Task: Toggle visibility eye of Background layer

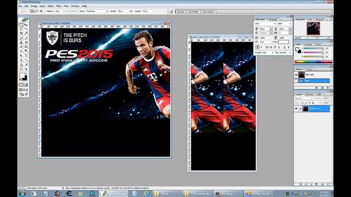Action: point(296,108)
